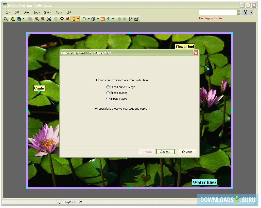This screenshot has width=261, height=208.
Task: Zoom out of the photo
Action: coord(43,19)
